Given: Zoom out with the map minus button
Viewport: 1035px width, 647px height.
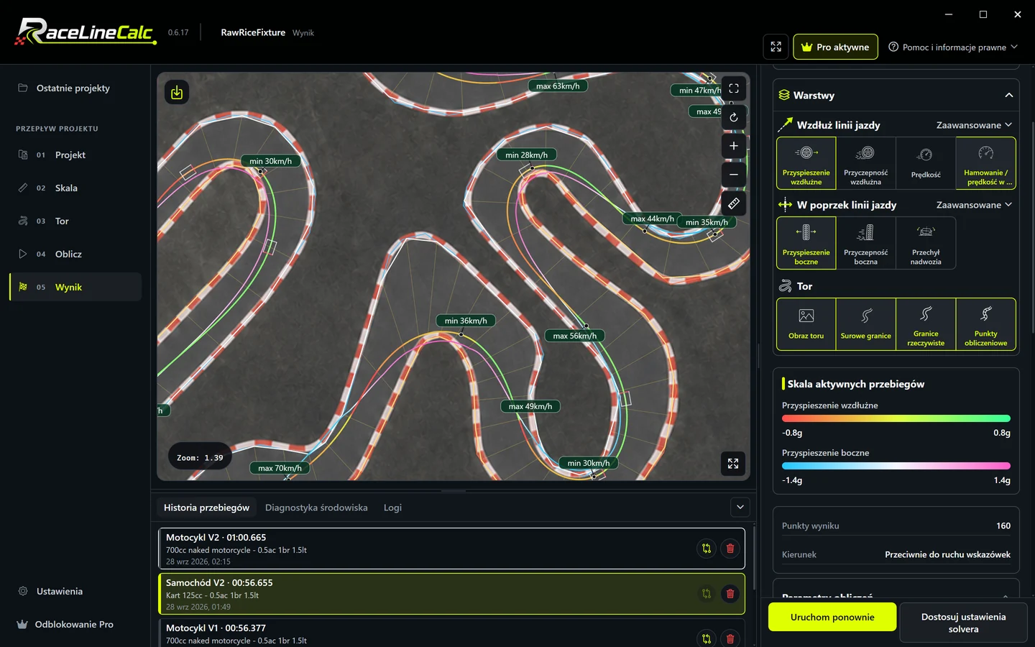Looking at the screenshot, I should click(x=733, y=175).
